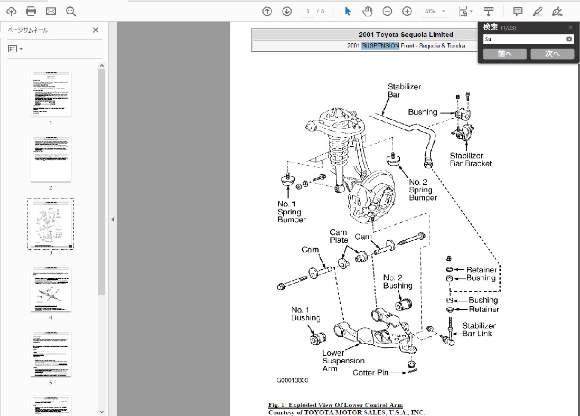580x416 pixels.
Task: Click the 'No. 1 Bushing' label
Action: coord(305,314)
